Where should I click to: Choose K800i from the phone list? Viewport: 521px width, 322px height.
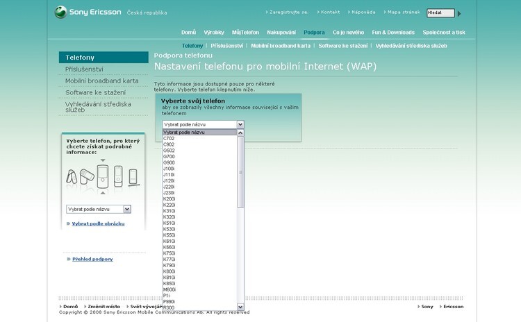pos(199,271)
